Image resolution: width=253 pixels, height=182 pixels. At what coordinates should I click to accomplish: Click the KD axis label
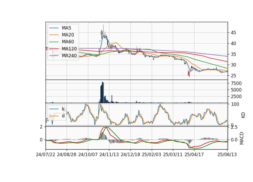pyautogui.click(x=243, y=115)
